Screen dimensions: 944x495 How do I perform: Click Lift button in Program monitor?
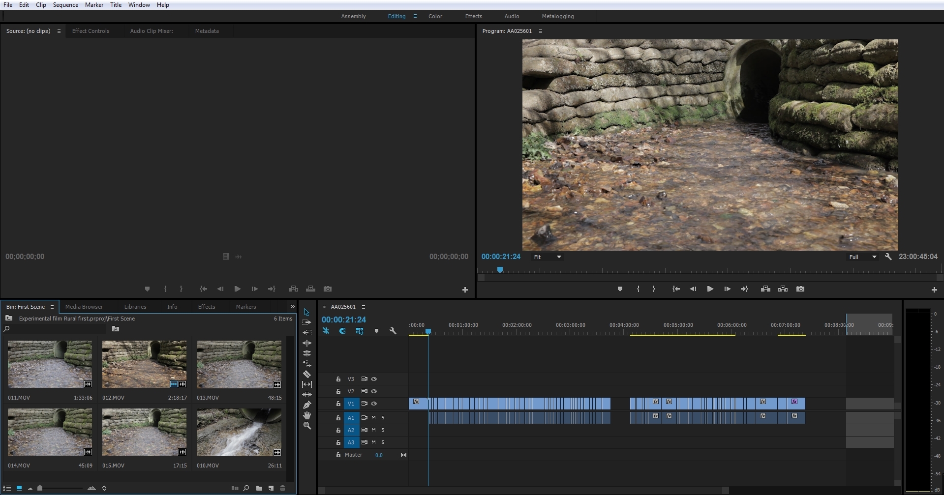click(x=765, y=289)
